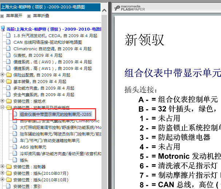221x189 pixels.
Task: Open 组合仪表中带显示单元的控制单元-J285
Action: click(56, 114)
